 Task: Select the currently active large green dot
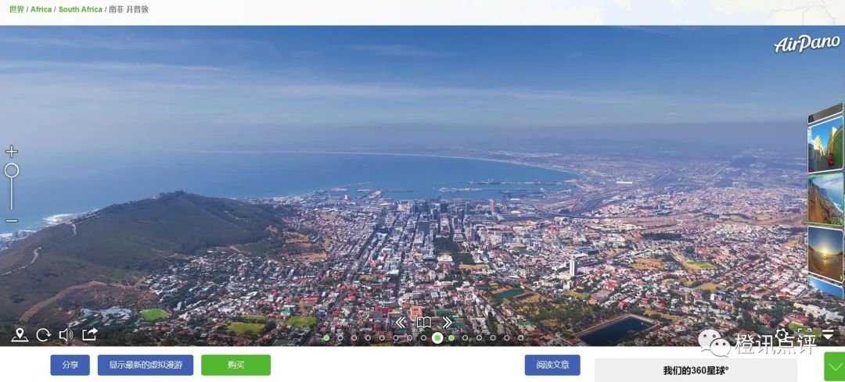click(x=437, y=338)
